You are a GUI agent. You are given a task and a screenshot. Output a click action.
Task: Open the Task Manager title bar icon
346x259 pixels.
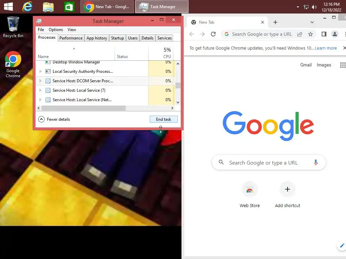tap(39, 21)
